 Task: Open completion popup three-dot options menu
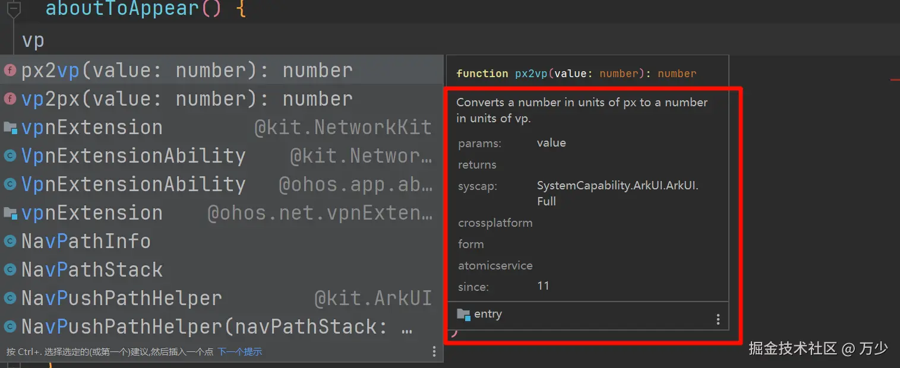tap(434, 351)
